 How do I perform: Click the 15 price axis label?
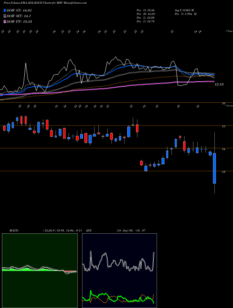click(x=223, y=126)
